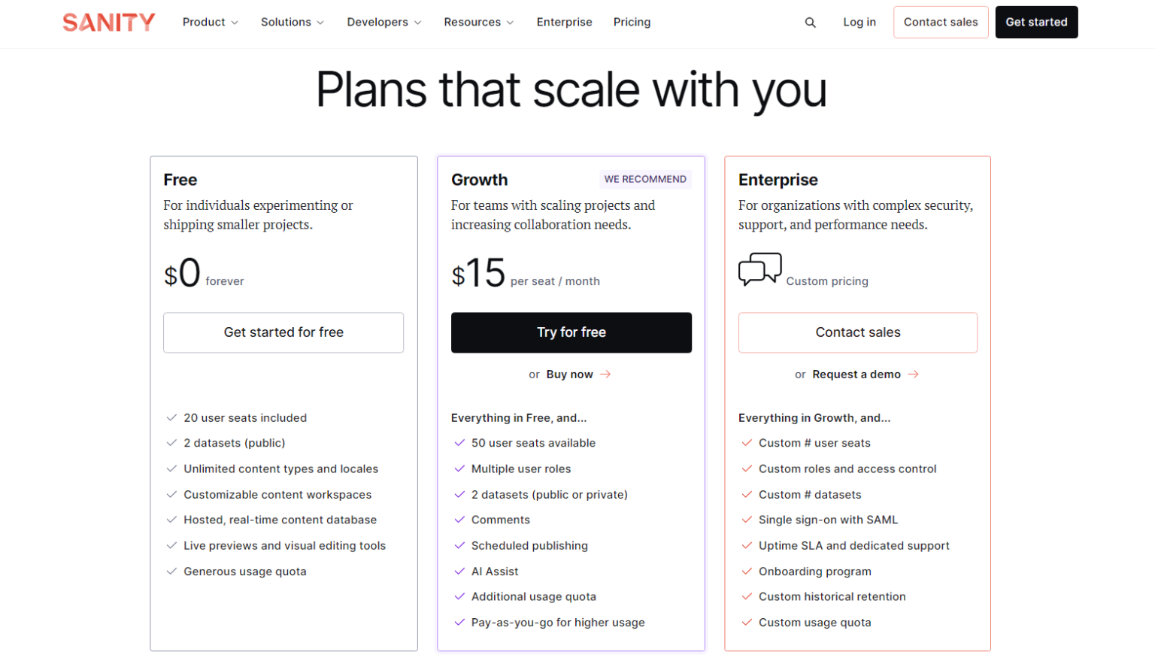The image size is (1155, 661).
Task: Click Try for free on the Growth plan
Action: point(571,332)
